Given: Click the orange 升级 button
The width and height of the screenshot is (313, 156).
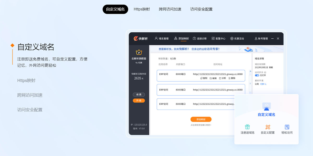Looking at the screenshot, I should (x=139, y=100).
